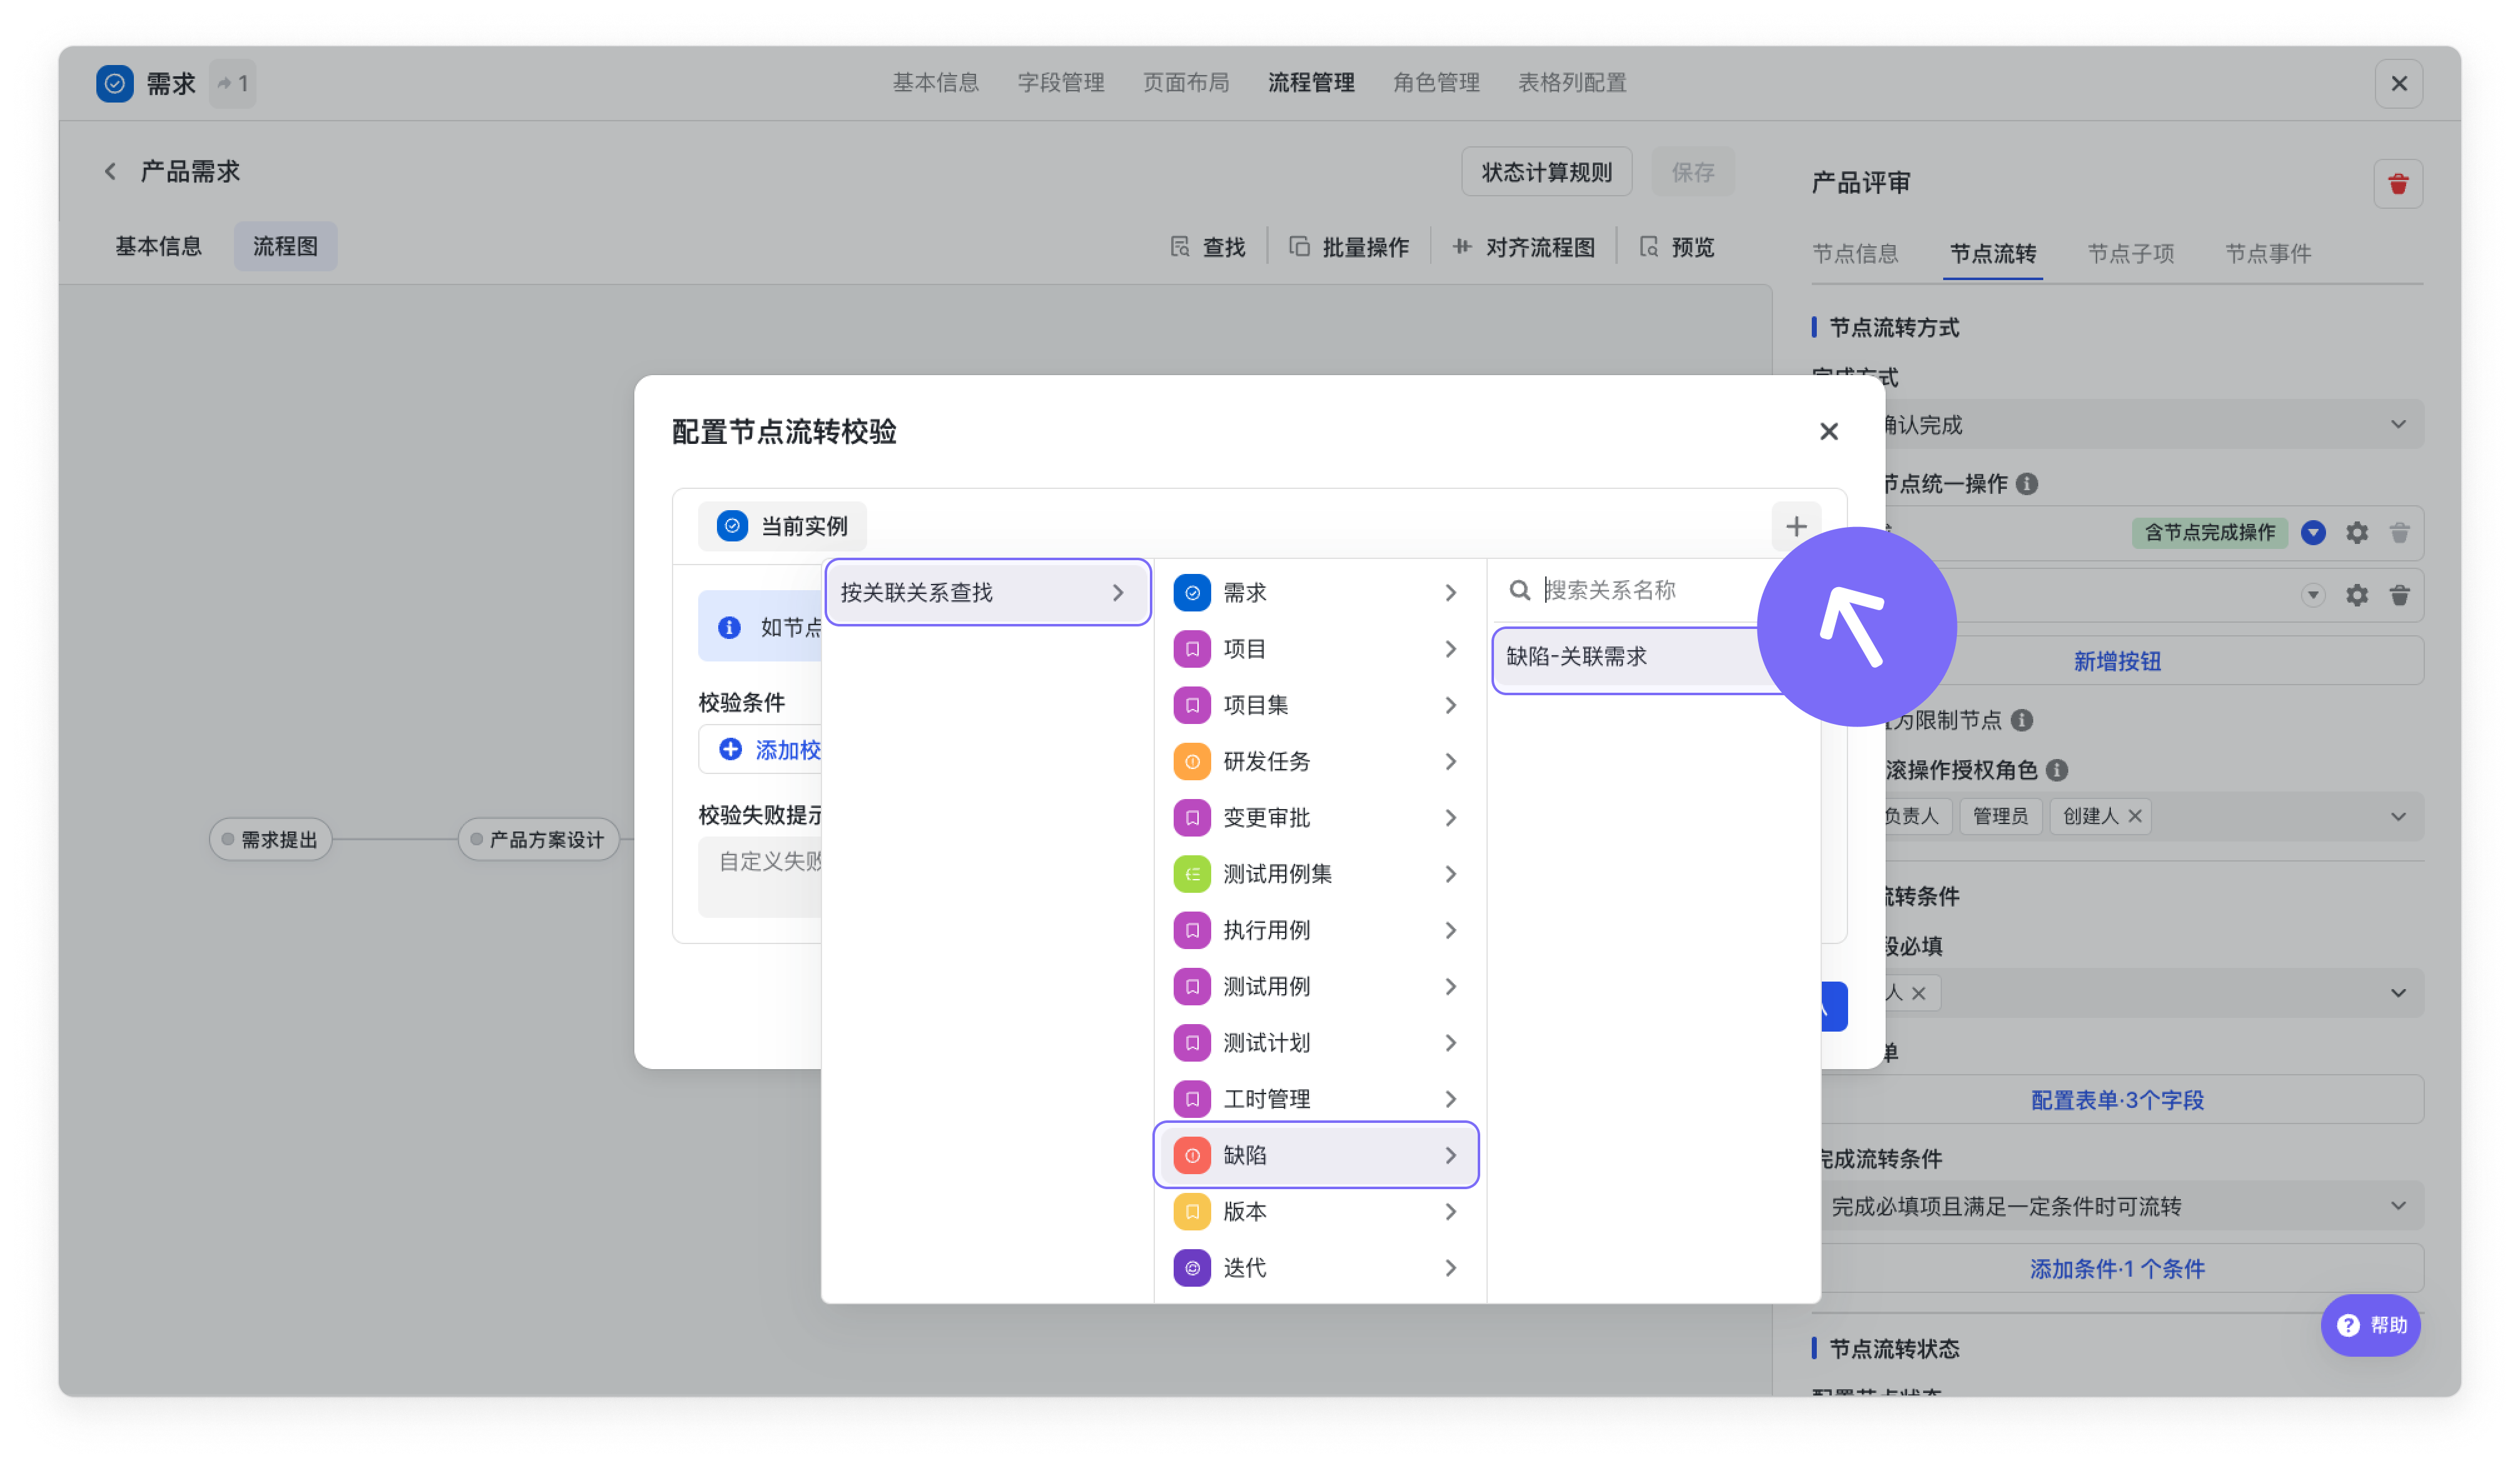Expand the 缺陷 relation submenu arrow
2520x1468 pixels.
click(1450, 1156)
